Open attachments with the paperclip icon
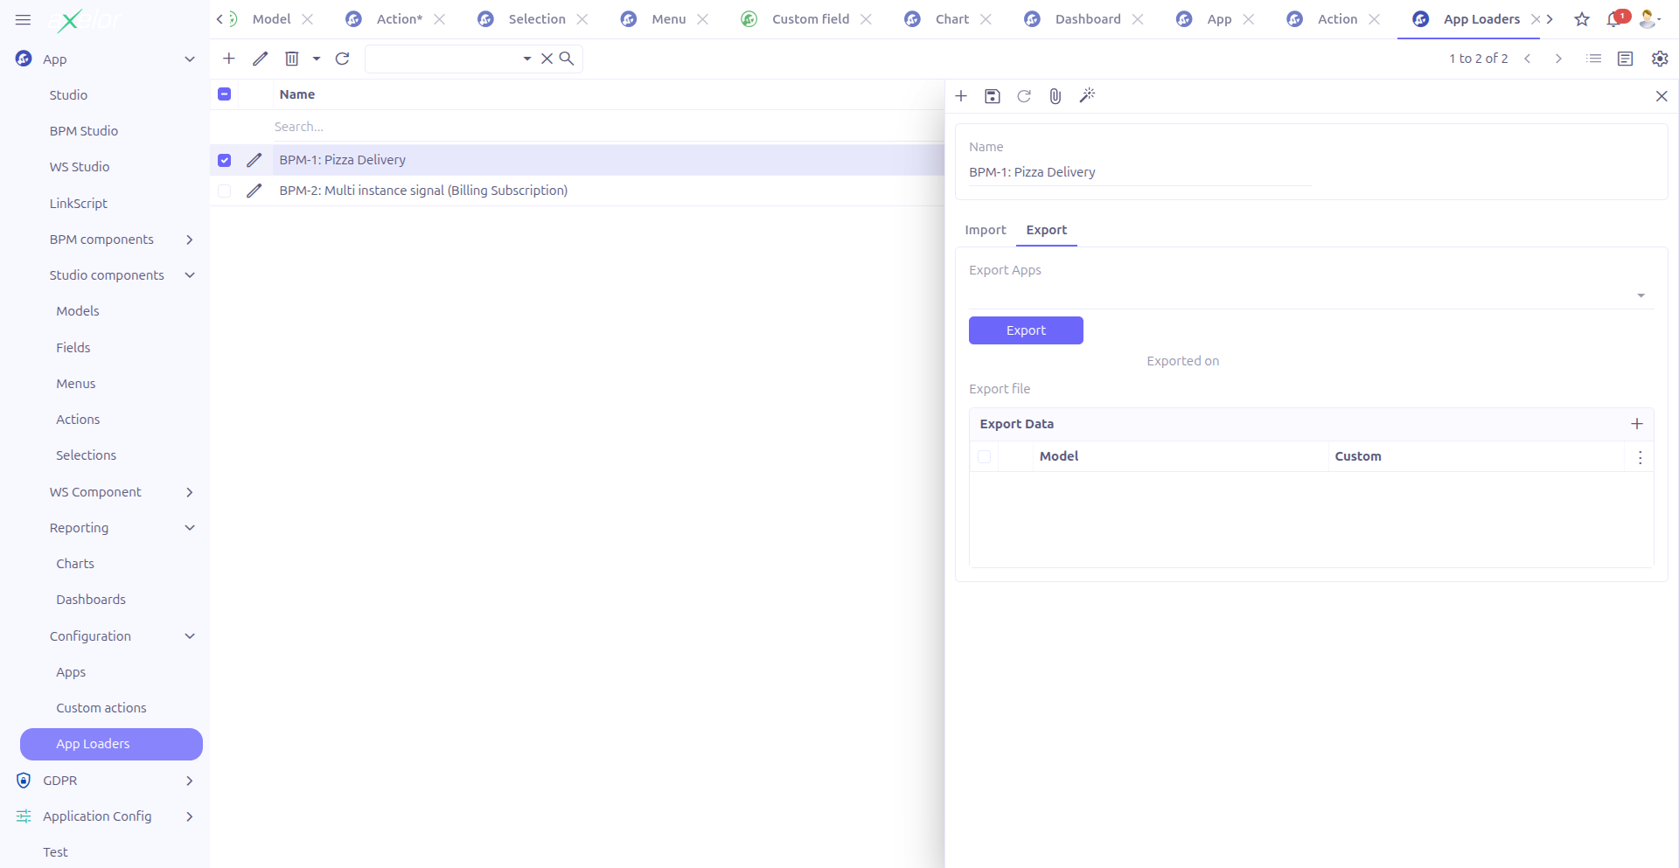Viewport: 1679px width, 868px height. point(1055,96)
